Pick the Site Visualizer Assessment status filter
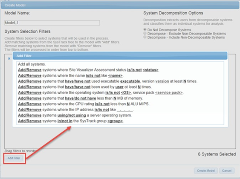The height and width of the screenshot is (179, 240). pos(89,70)
